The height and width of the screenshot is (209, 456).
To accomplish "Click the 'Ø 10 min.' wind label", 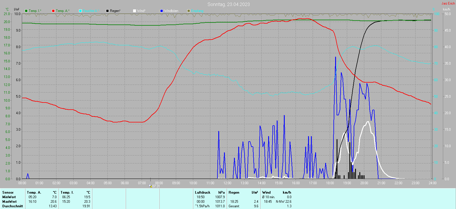I will click(x=269, y=197).
